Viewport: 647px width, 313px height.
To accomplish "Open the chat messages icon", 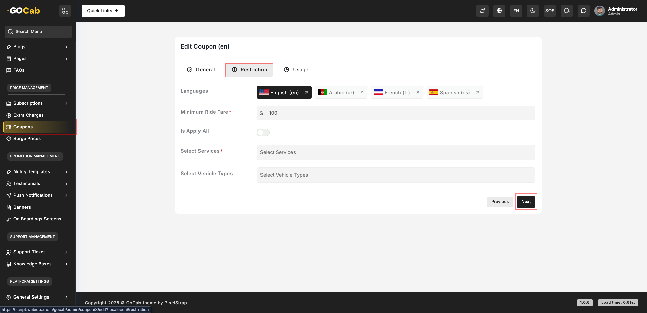I will [x=583, y=11].
